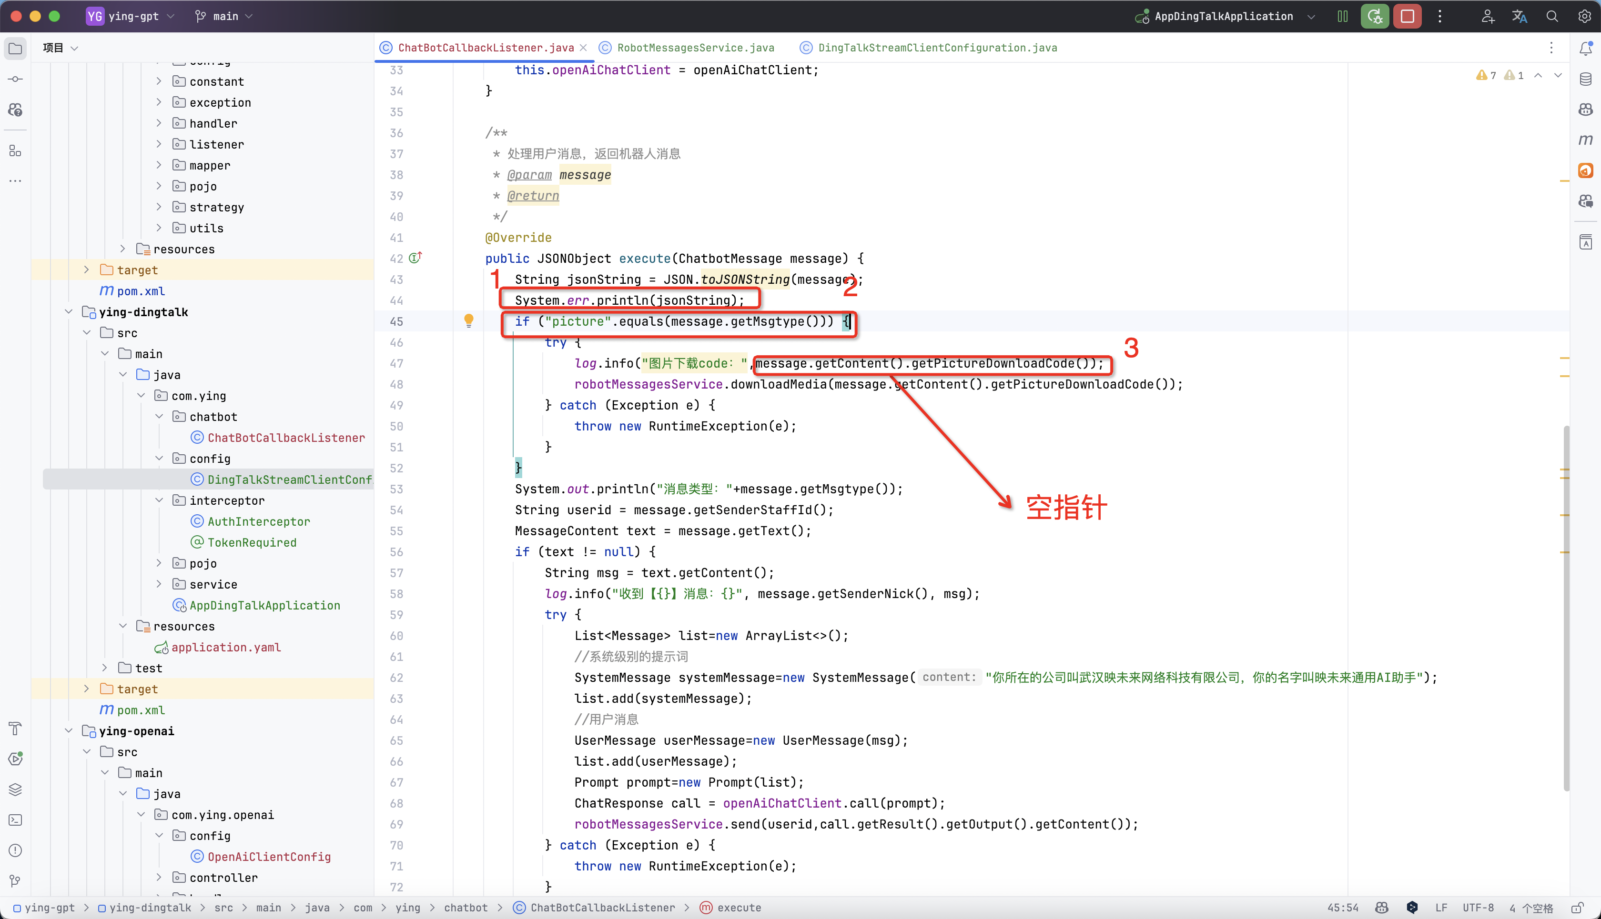Open the Commit tool window icon

click(x=15, y=79)
